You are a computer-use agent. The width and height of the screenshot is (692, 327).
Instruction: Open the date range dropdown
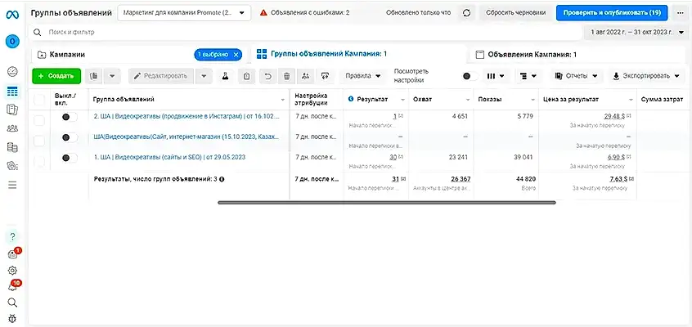point(638,32)
